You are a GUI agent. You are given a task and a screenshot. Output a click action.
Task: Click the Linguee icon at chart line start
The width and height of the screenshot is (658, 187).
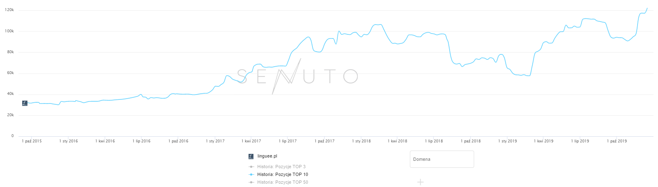[x=25, y=103]
